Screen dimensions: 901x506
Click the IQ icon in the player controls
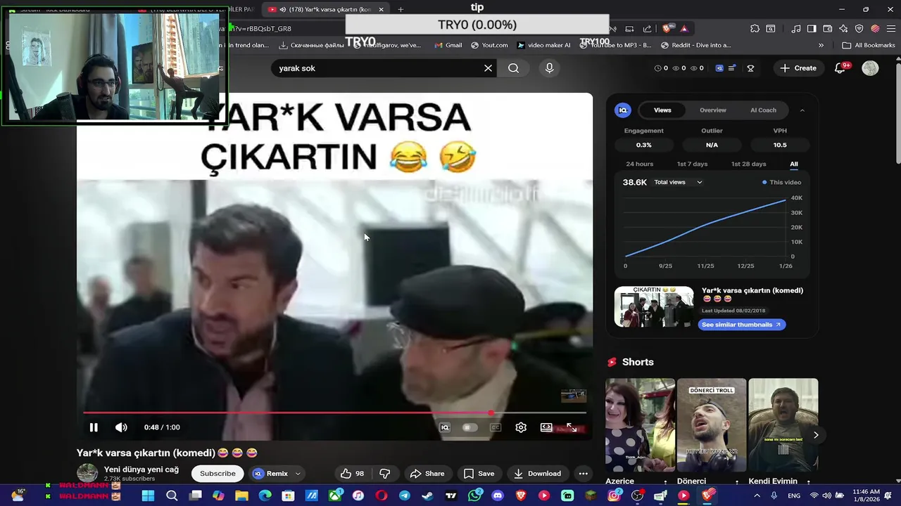[445, 427]
